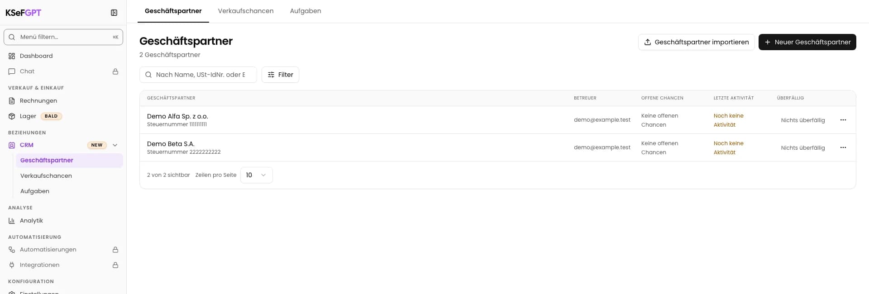Collapse the CRM section chevron
The image size is (869, 294).
pos(115,145)
